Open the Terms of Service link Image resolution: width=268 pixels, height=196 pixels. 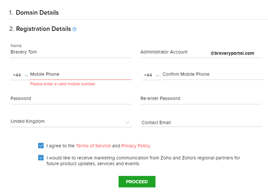coord(93,146)
